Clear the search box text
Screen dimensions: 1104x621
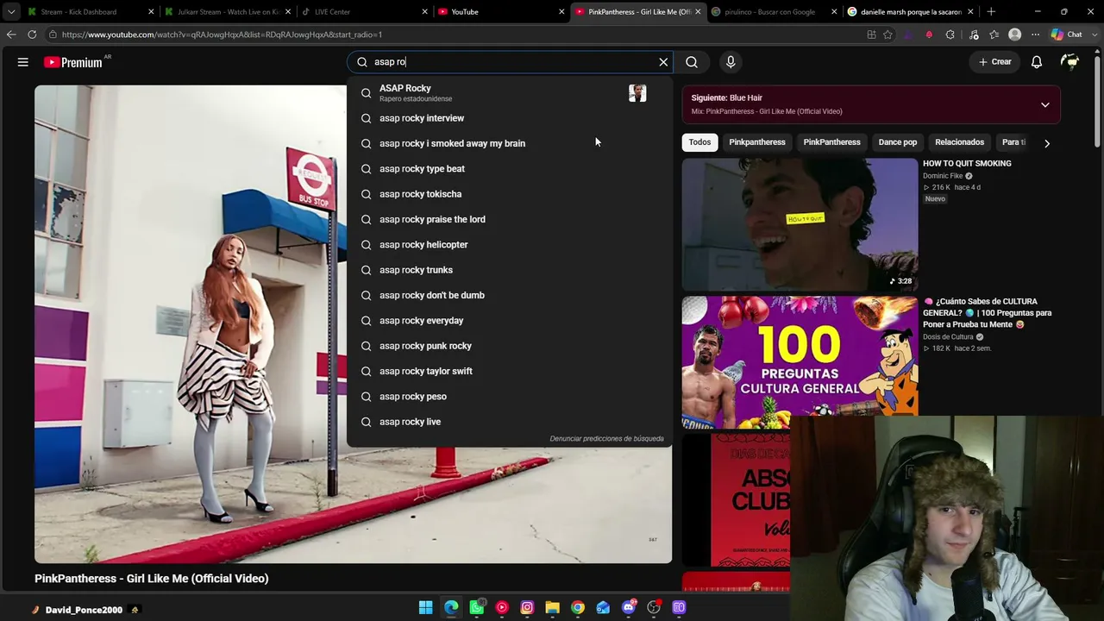663,62
